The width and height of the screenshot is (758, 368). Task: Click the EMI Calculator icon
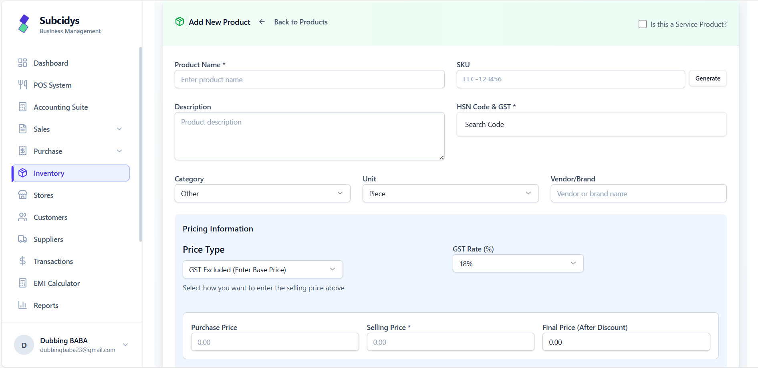[x=22, y=283]
